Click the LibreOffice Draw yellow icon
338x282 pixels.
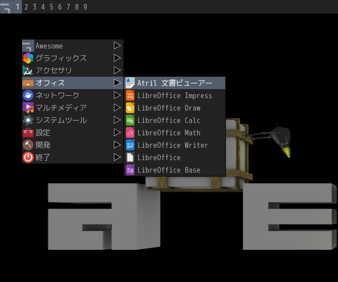(x=130, y=108)
